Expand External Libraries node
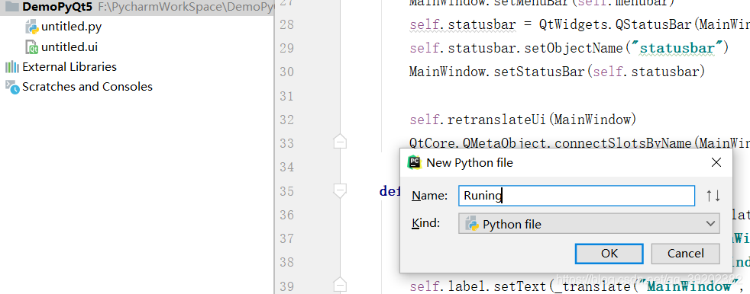Viewport: 750px width, 294px height. tap(70, 67)
